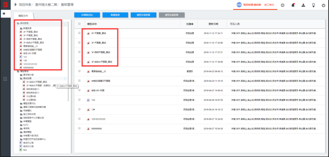Image resolution: width=329 pixels, height=157 pixels.
Task: Select 2F-给排水平面图_图纸 under 图纸变更
Action: pyautogui.click(x=36, y=82)
